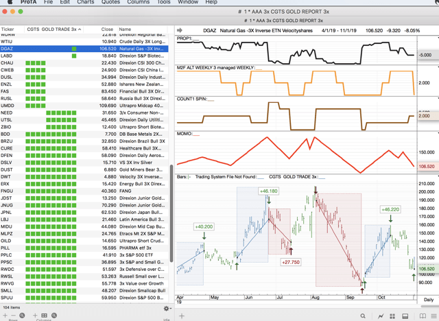Select the CHAU ticker row

[x=84, y=63]
